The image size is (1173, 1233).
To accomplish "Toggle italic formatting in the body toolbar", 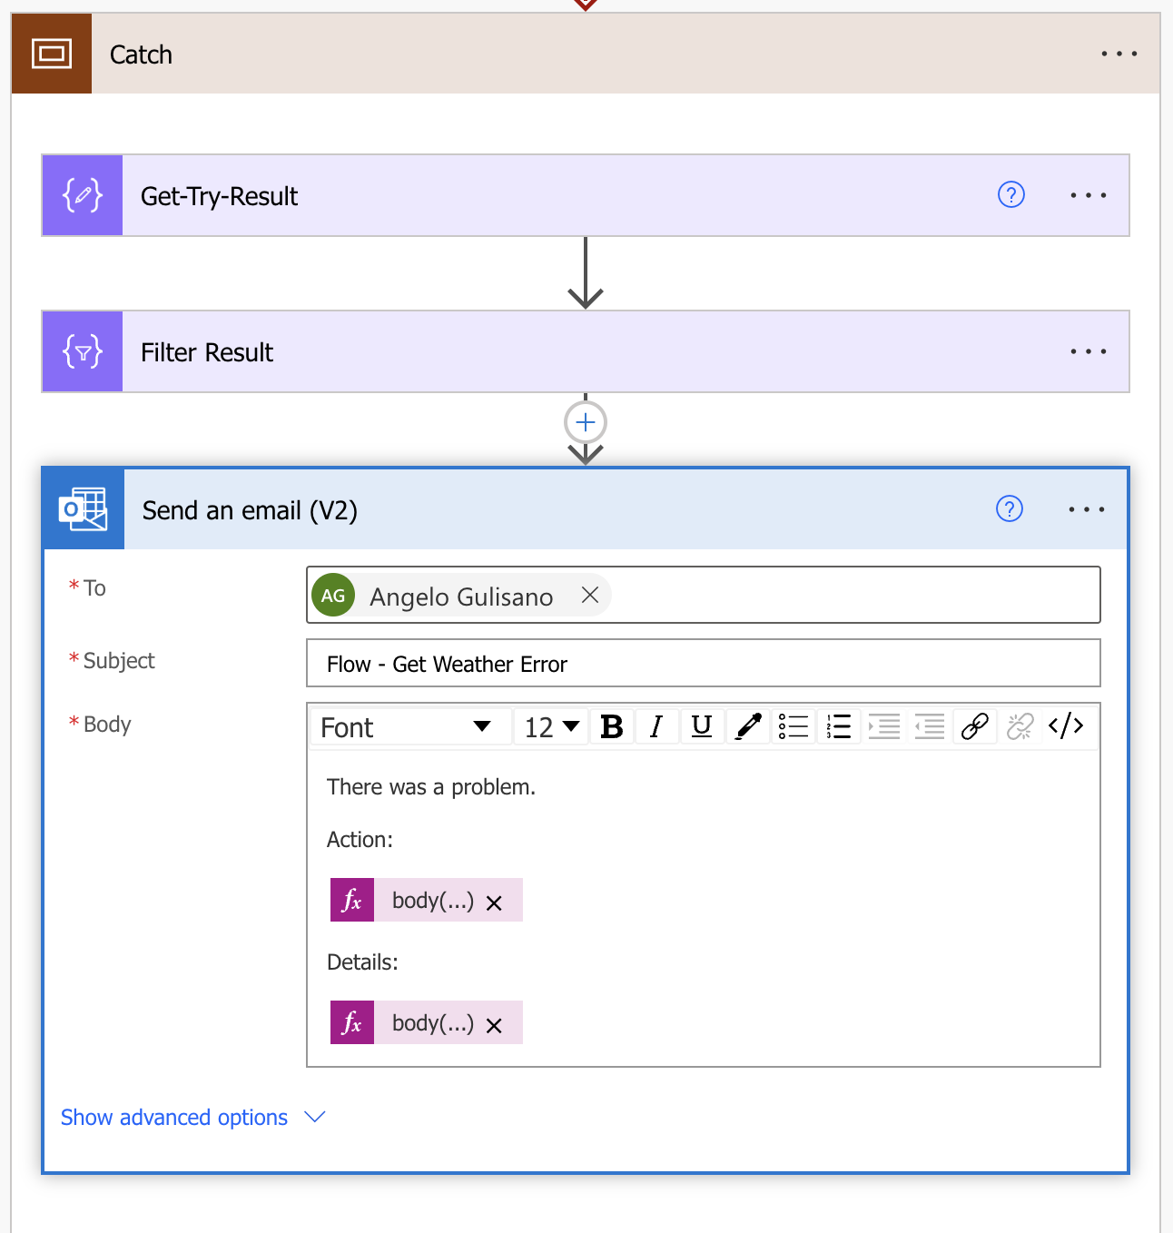I will 656,726.
